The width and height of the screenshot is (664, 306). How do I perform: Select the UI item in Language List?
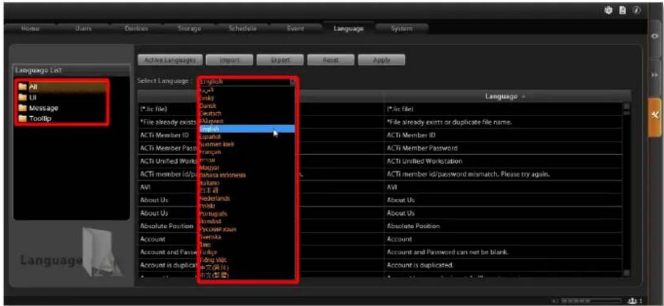(x=61, y=97)
